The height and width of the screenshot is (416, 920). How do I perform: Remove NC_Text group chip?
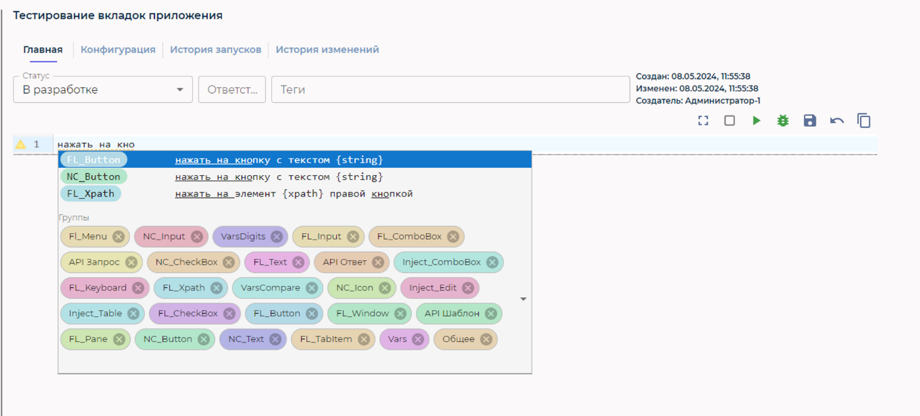point(276,339)
